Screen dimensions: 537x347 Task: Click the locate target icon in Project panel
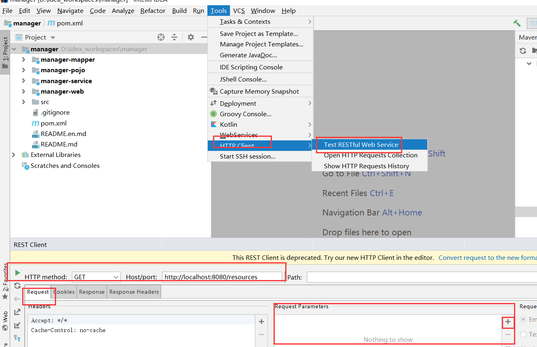coord(161,37)
